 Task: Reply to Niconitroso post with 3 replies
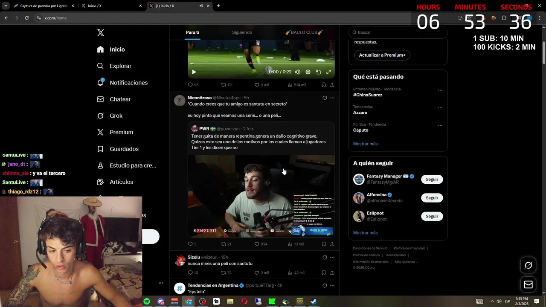[x=192, y=244]
